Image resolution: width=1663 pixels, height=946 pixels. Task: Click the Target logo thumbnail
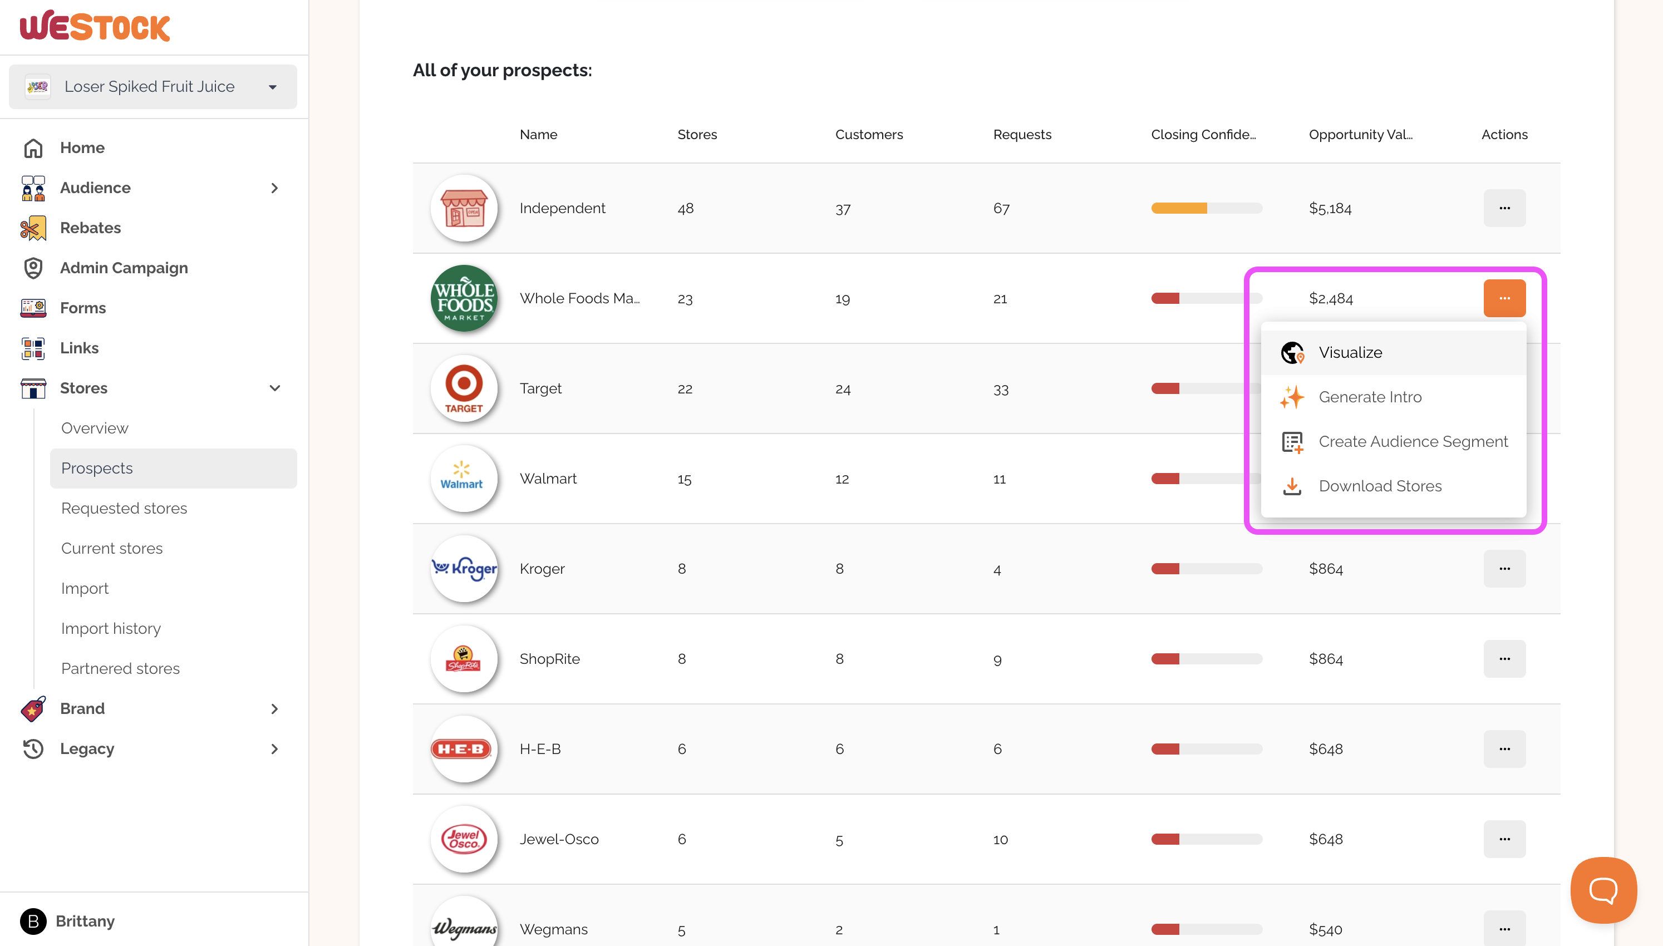pyautogui.click(x=464, y=388)
